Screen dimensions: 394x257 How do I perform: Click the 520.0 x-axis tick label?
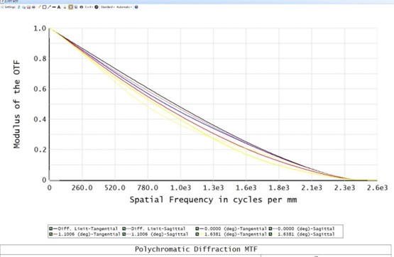click(x=115, y=187)
